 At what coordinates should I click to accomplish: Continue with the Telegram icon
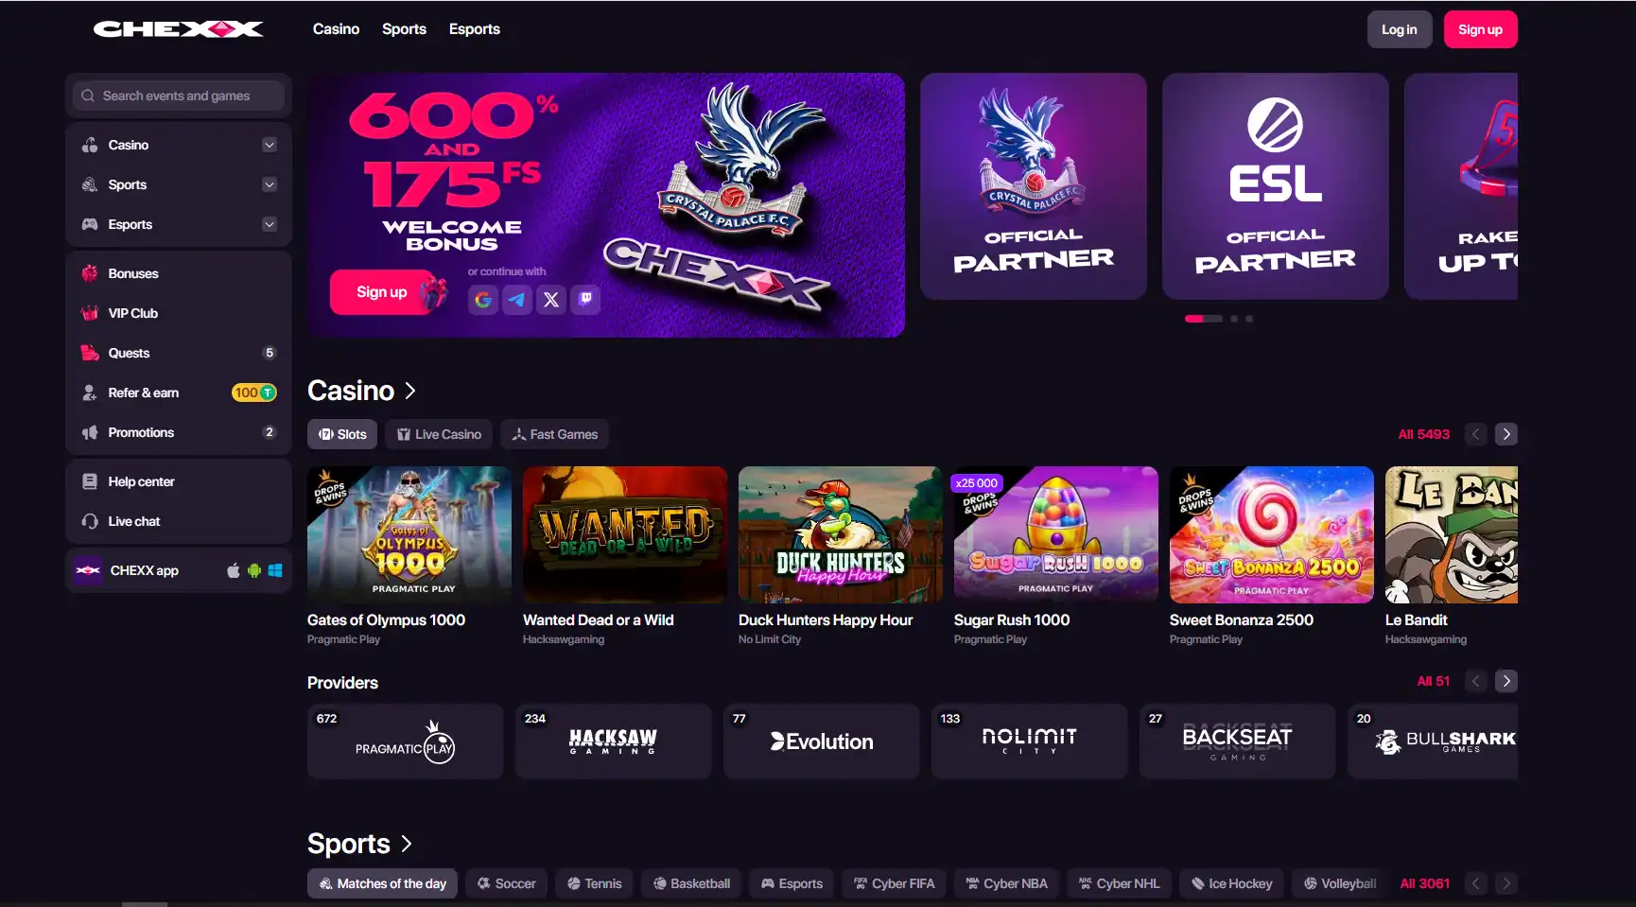pos(517,300)
